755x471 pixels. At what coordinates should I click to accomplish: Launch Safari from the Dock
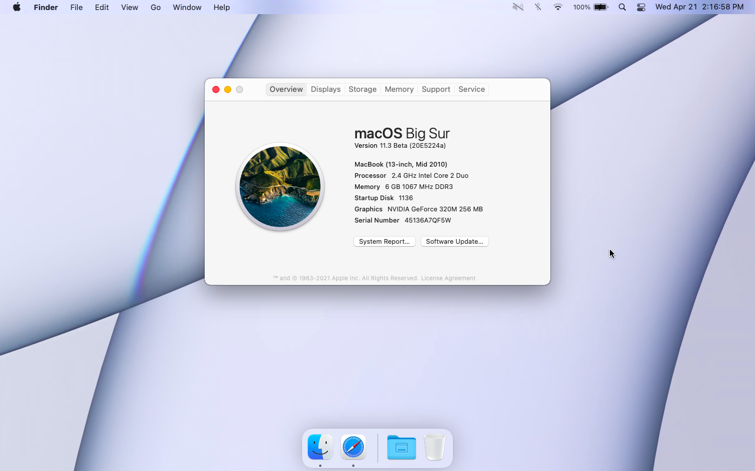pos(353,447)
